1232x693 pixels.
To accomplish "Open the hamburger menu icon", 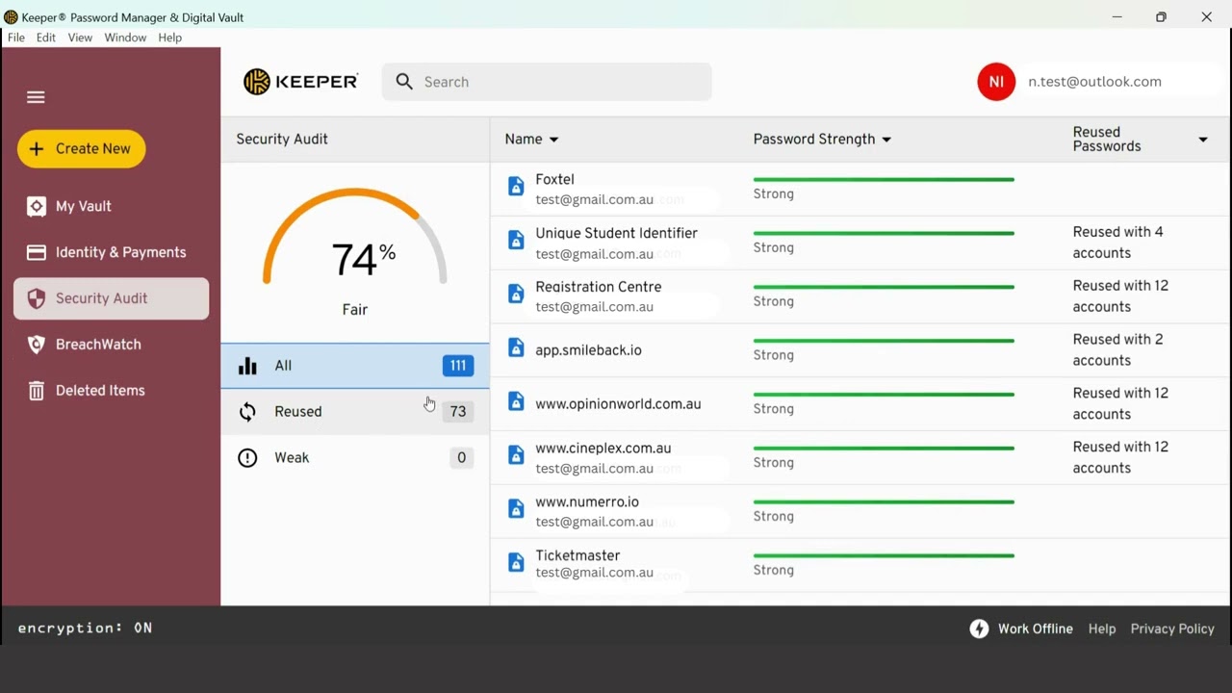I will tap(36, 97).
